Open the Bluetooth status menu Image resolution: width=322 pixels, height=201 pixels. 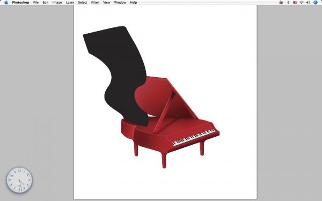click(x=288, y=3)
